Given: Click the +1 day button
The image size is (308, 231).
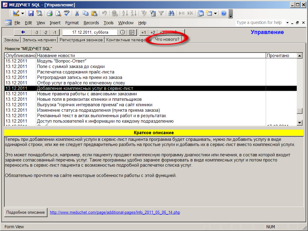Looking at the screenshot, I should (x=144, y=32).
